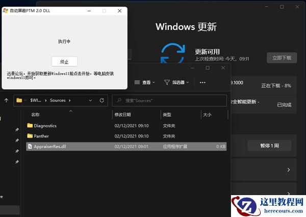Click the AppraiserRes.dll file icon
Image resolution: width=306 pixels, height=217 pixels.
(30, 146)
